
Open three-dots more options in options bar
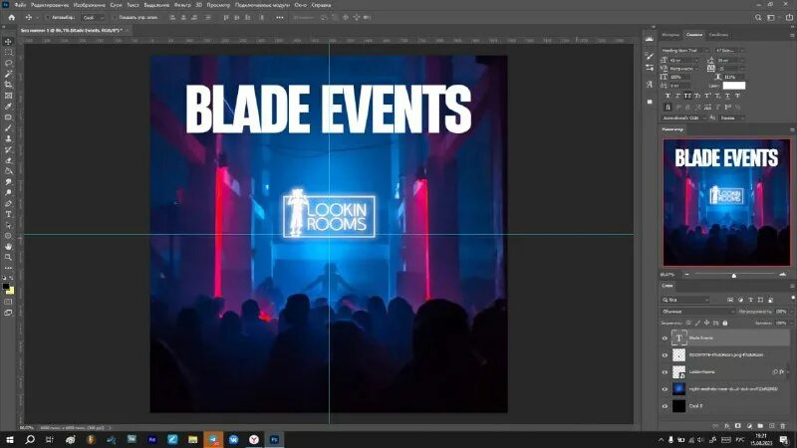pyautogui.click(x=280, y=17)
